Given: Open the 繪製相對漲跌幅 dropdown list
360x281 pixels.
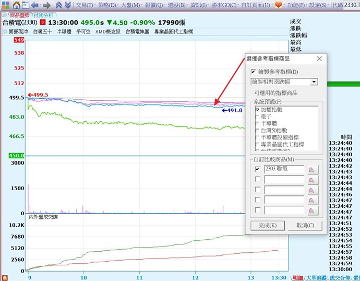Looking at the screenshot, I should tap(314, 82).
